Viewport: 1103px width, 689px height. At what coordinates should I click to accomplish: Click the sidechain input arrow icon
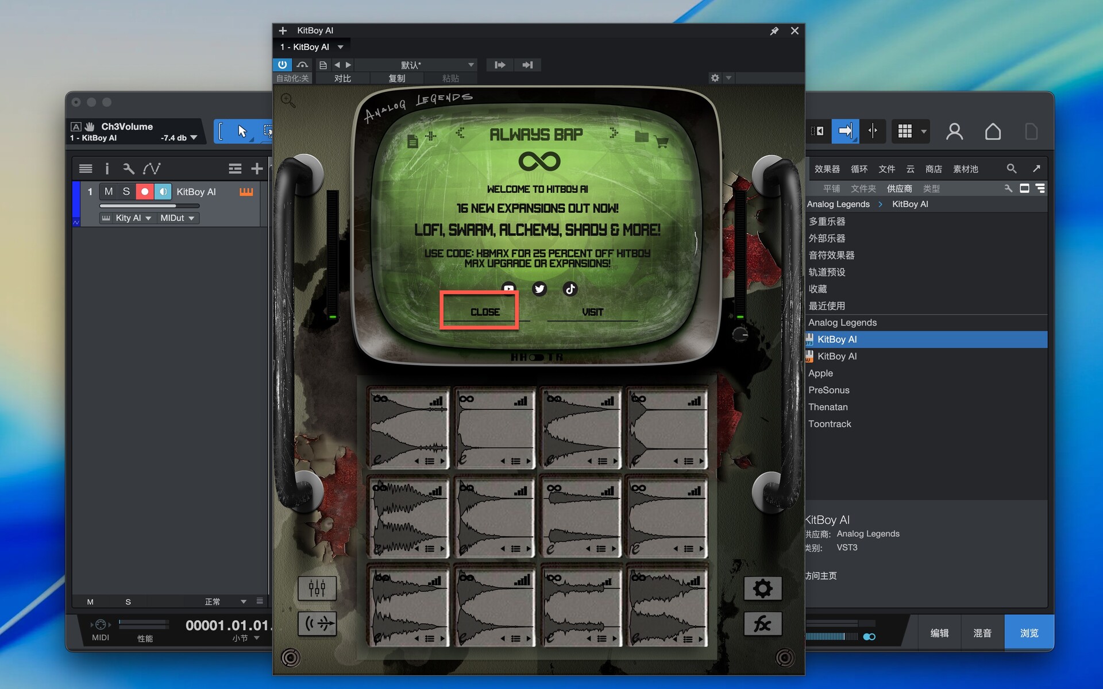(500, 65)
